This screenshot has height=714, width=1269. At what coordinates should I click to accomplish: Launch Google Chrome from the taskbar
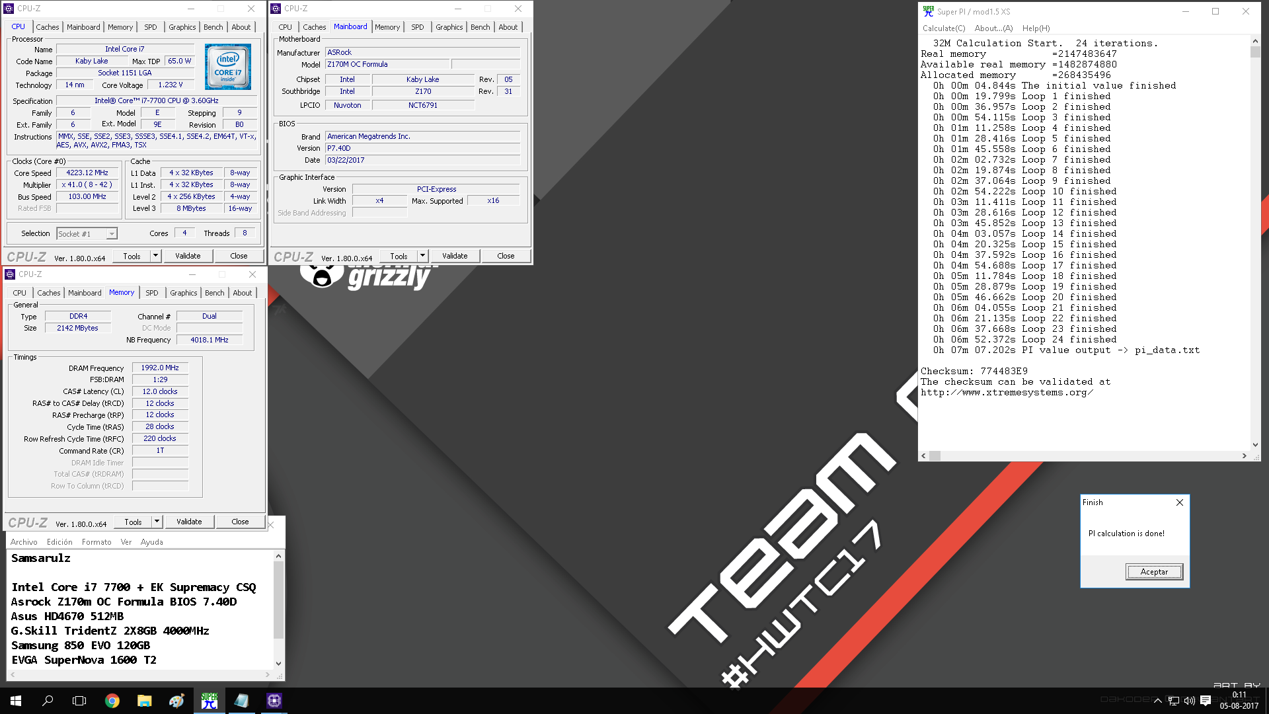point(112,701)
